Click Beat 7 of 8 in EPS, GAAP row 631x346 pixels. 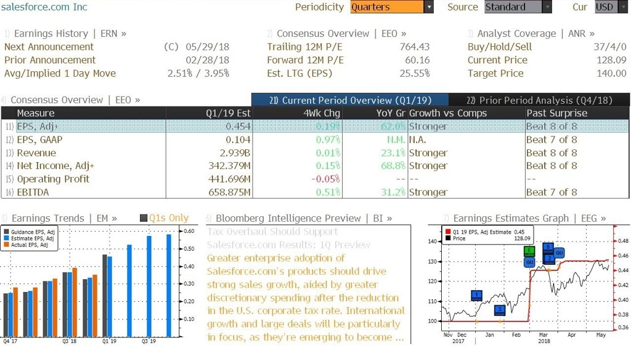(x=552, y=140)
